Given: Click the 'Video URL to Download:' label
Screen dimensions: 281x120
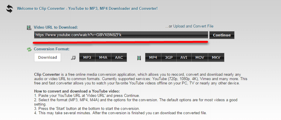Looking at the screenshot, I should [x=56, y=27].
